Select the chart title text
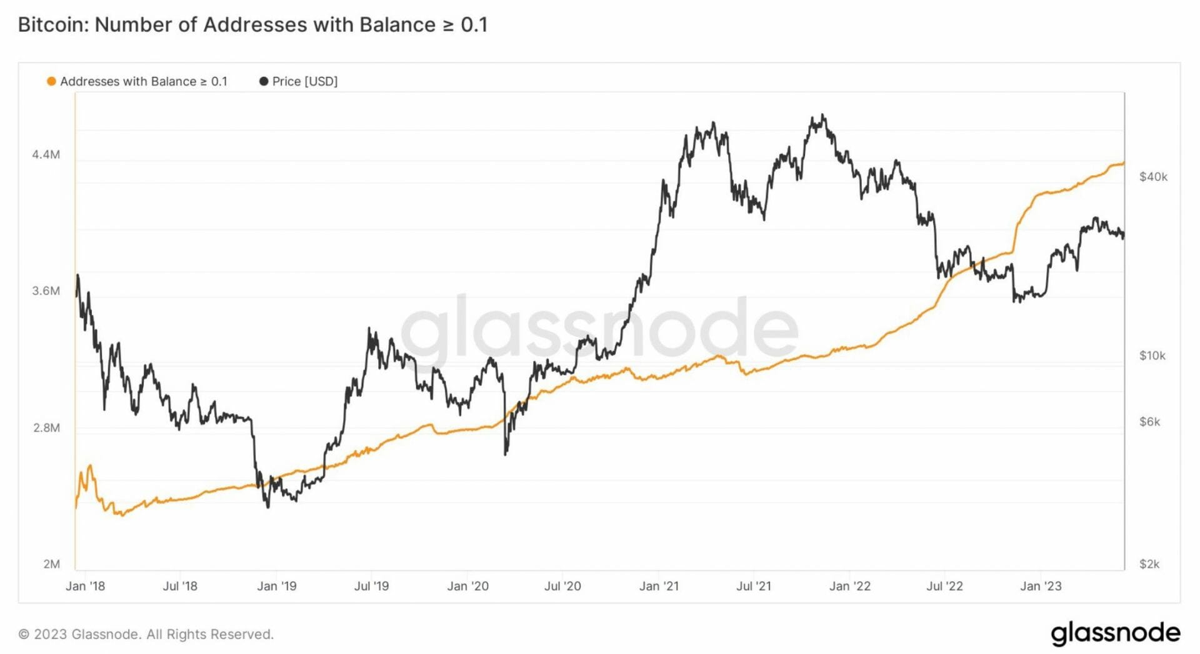This screenshot has width=1200, height=654. pyautogui.click(x=252, y=24)
